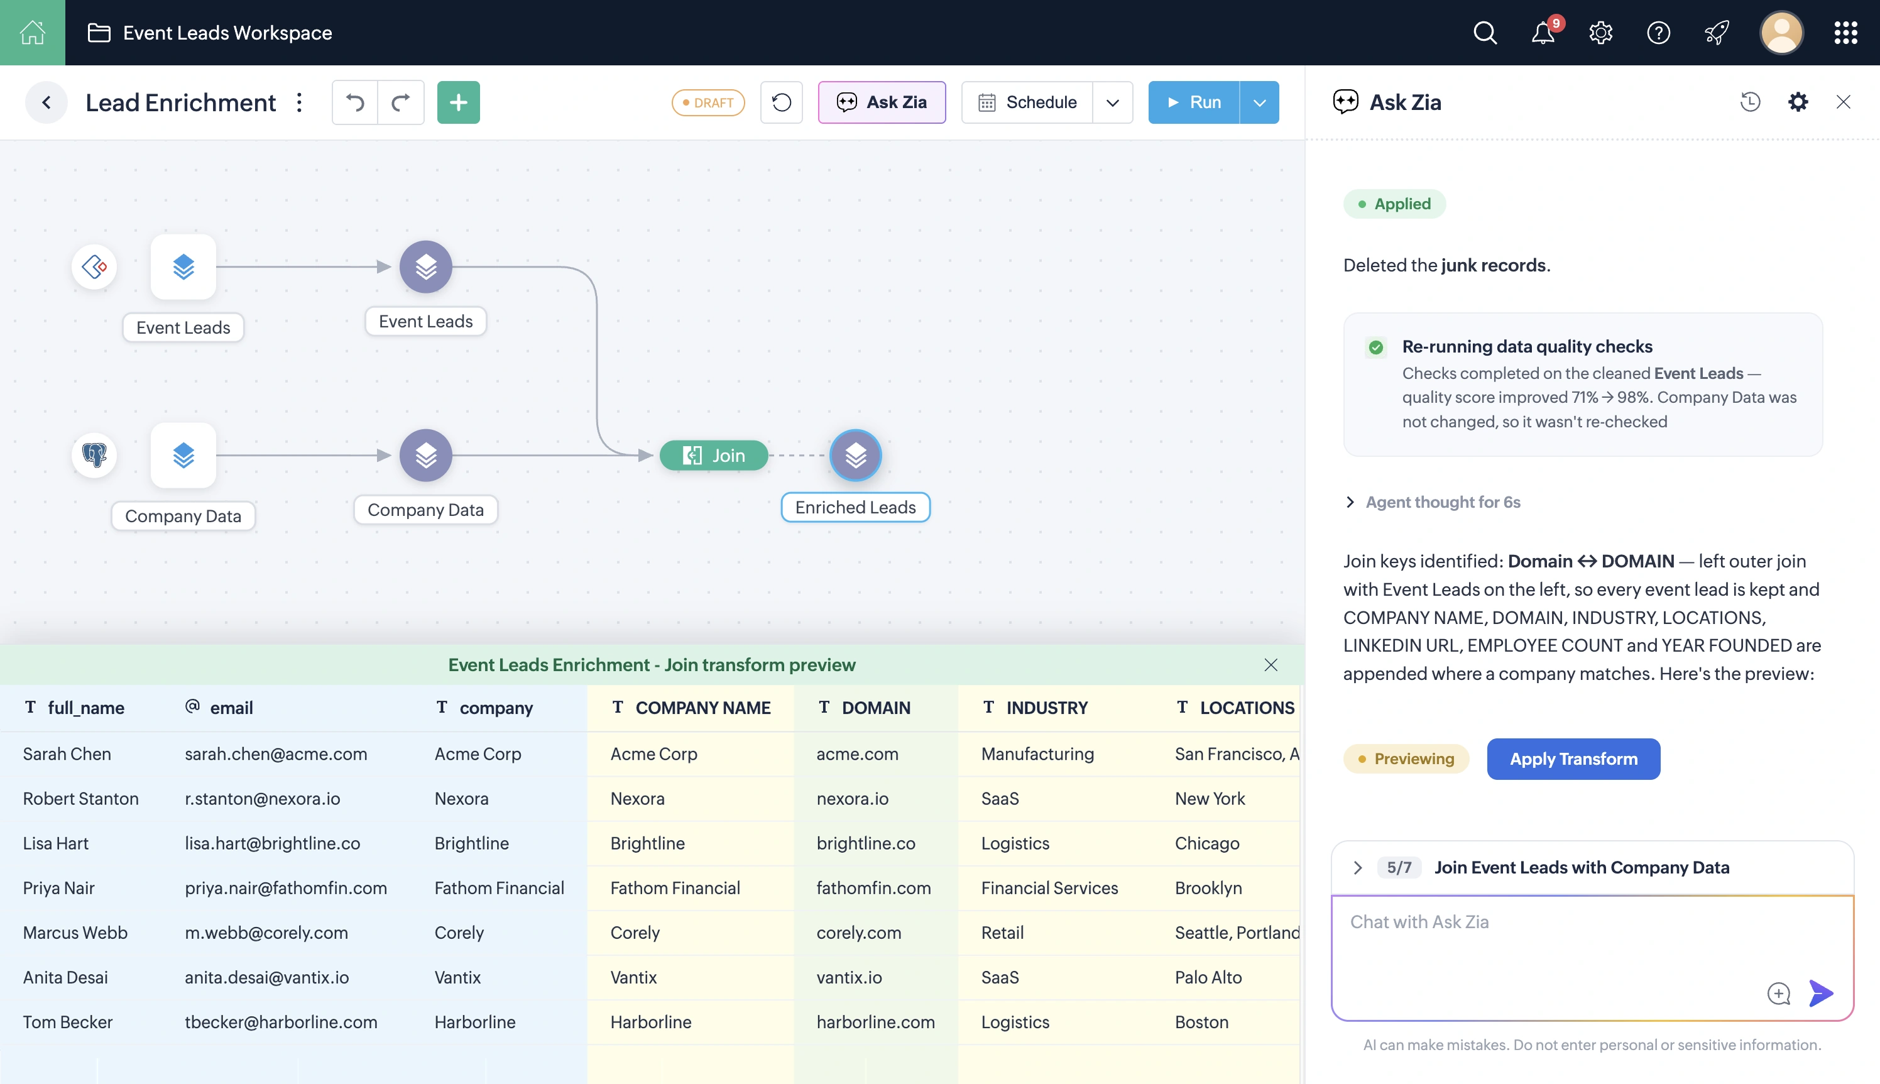Click the Ask Zia toolbar button
The width and height of the screenshot is (1880, 1084).
tap(882, 102)
